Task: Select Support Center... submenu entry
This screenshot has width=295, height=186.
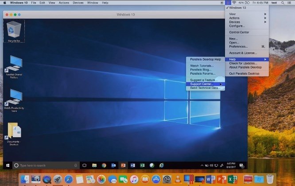Action: [x=206, y=84]
